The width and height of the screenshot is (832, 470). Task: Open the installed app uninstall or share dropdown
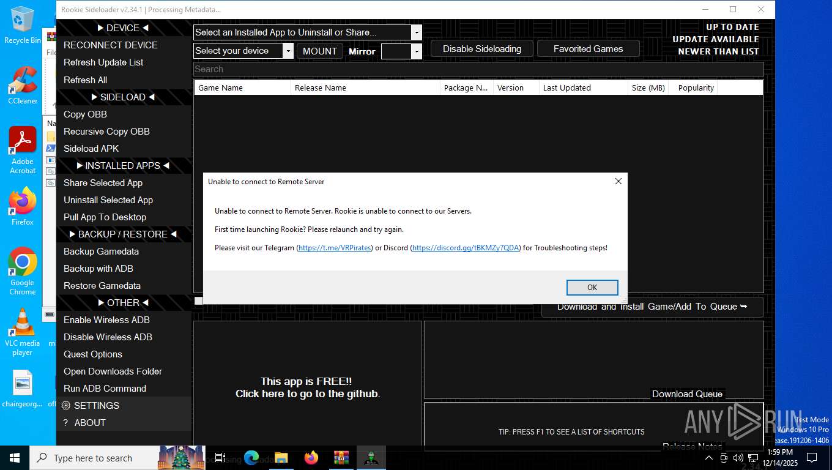coord(417,32)
